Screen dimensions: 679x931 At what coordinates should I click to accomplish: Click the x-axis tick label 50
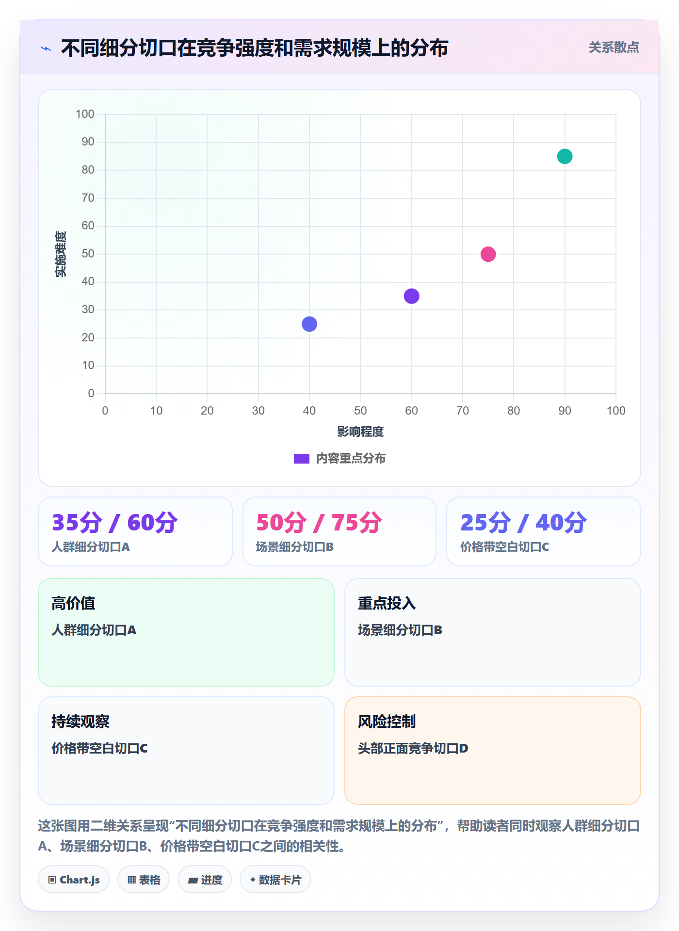[360, 411]
